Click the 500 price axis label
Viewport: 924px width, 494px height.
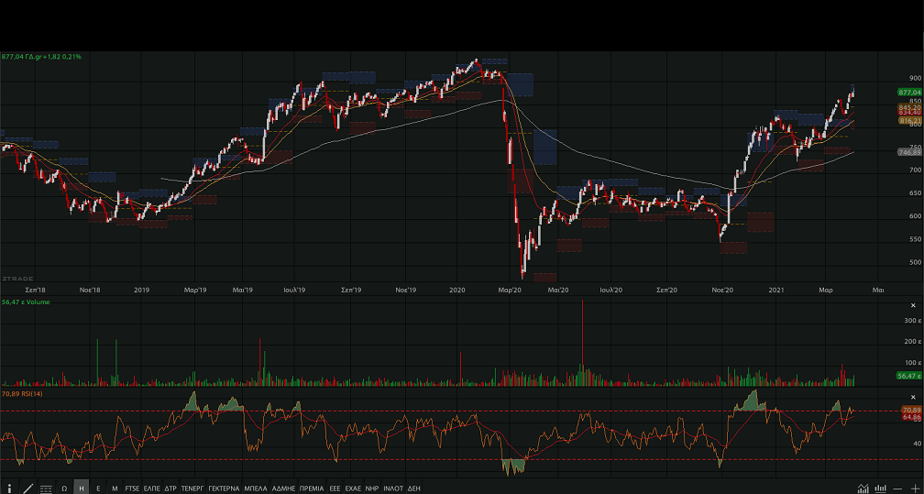point(915,262)
